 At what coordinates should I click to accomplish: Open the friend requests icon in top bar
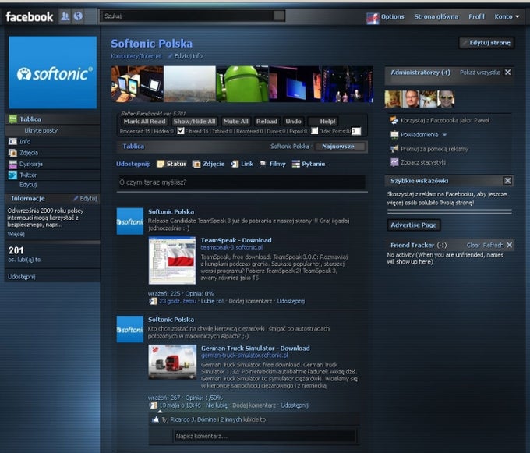[x=65, y=16]
